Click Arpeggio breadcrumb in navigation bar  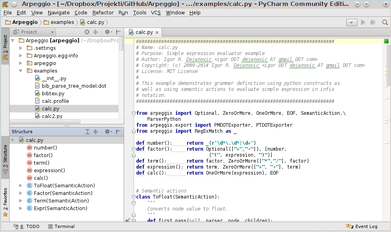[x=22, y=22]
